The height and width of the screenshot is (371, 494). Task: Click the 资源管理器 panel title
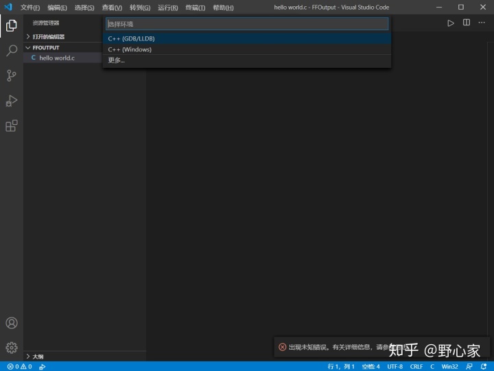click(x=46, y=23)
